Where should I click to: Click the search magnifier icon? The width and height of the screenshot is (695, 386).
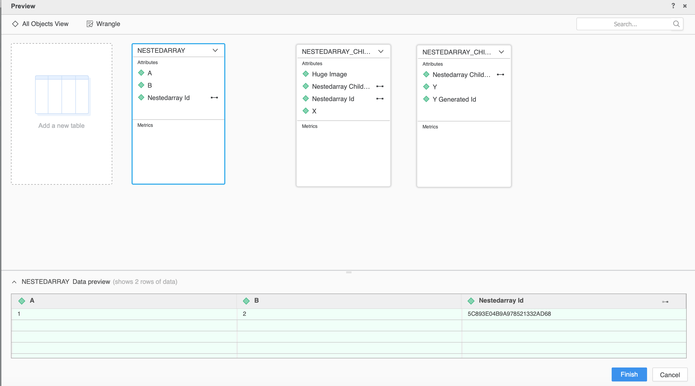click(676, 24)
